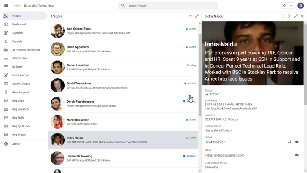Expand the People list to full screen
This screenshot has width=307, height=173.
click(197, 16)
